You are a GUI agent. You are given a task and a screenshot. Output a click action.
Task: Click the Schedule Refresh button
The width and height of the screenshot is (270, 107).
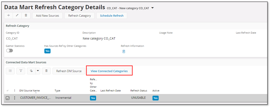[112, 16]
